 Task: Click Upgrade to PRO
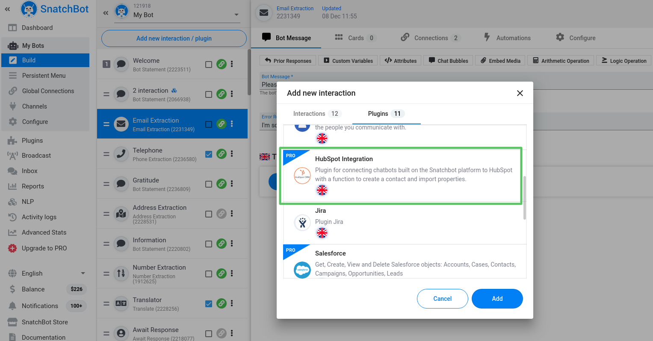point(44,248)
